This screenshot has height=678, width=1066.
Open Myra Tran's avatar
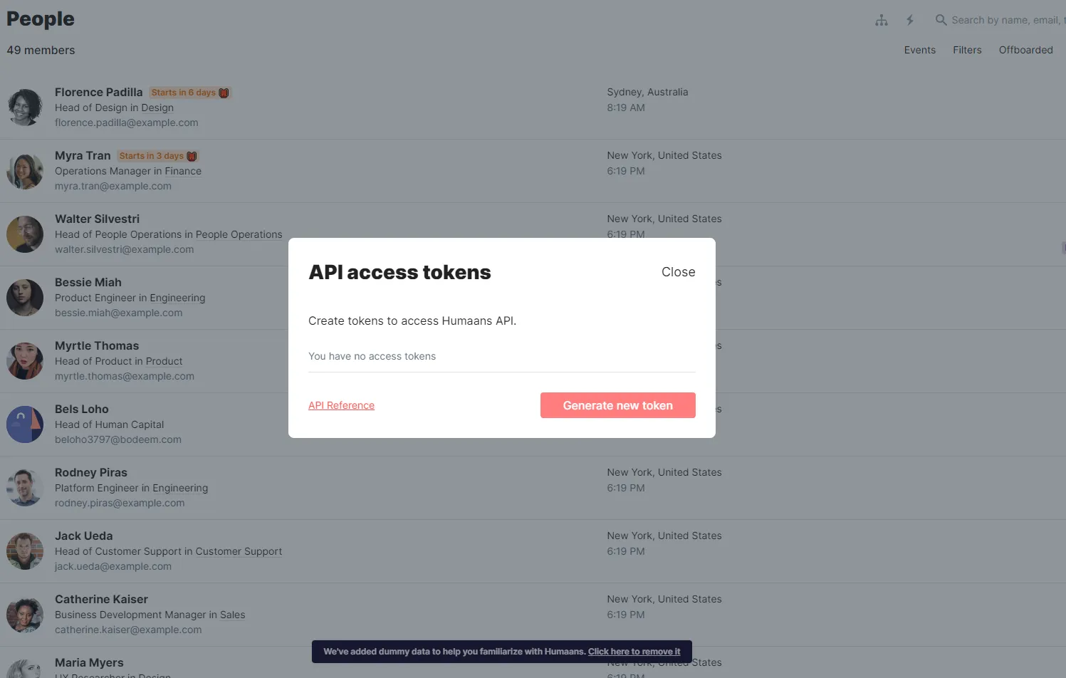click(25, 171)
